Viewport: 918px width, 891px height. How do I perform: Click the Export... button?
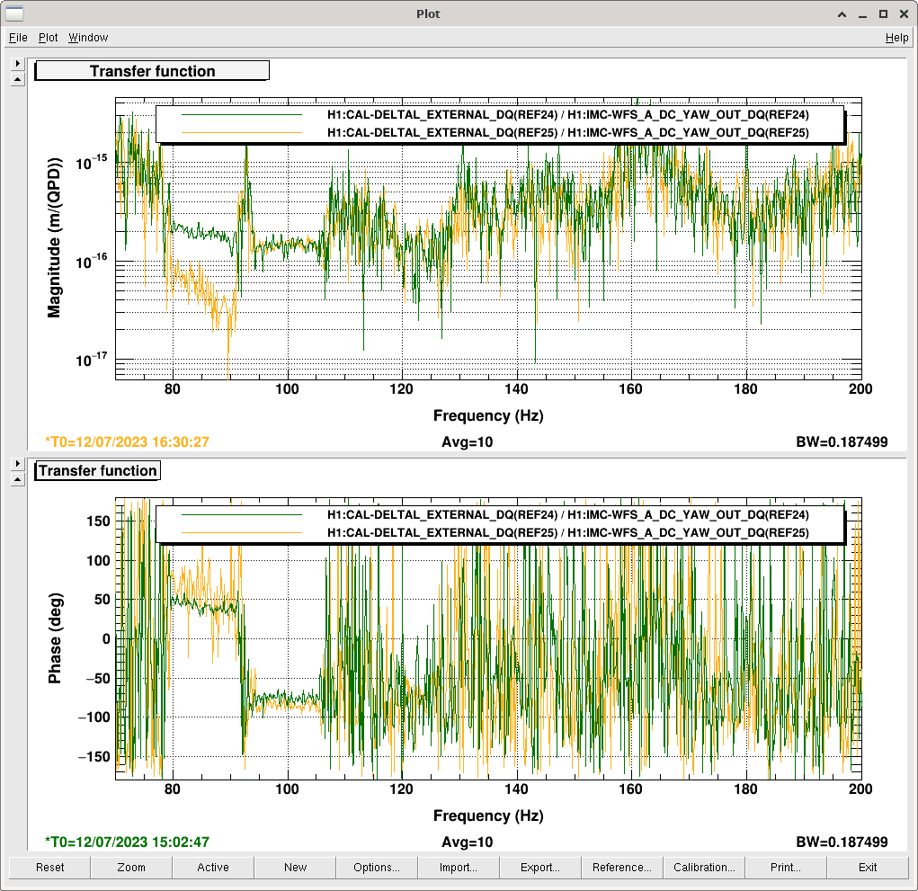click(x=540, y=868)
